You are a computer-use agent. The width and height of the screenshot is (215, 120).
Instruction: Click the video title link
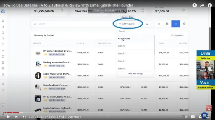pyautogui.click(x=68, y=5)
